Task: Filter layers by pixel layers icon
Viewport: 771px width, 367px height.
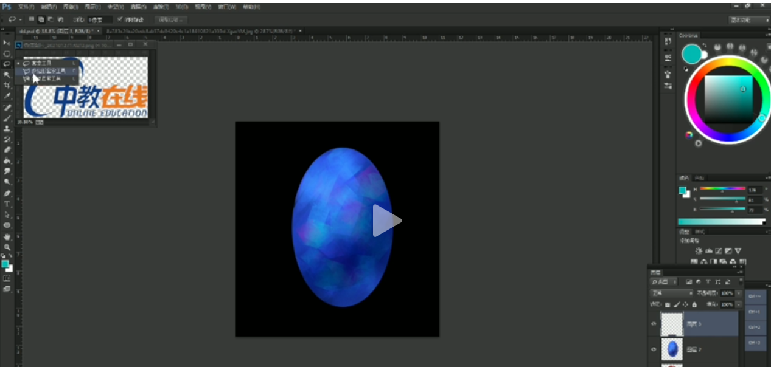Action: [x=689, y=282]
